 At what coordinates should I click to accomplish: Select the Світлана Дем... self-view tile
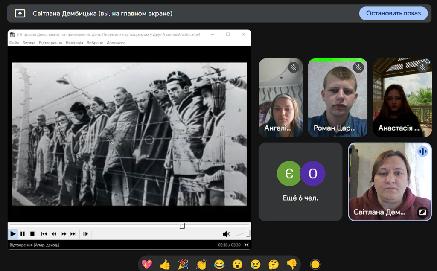coord(390,182)
